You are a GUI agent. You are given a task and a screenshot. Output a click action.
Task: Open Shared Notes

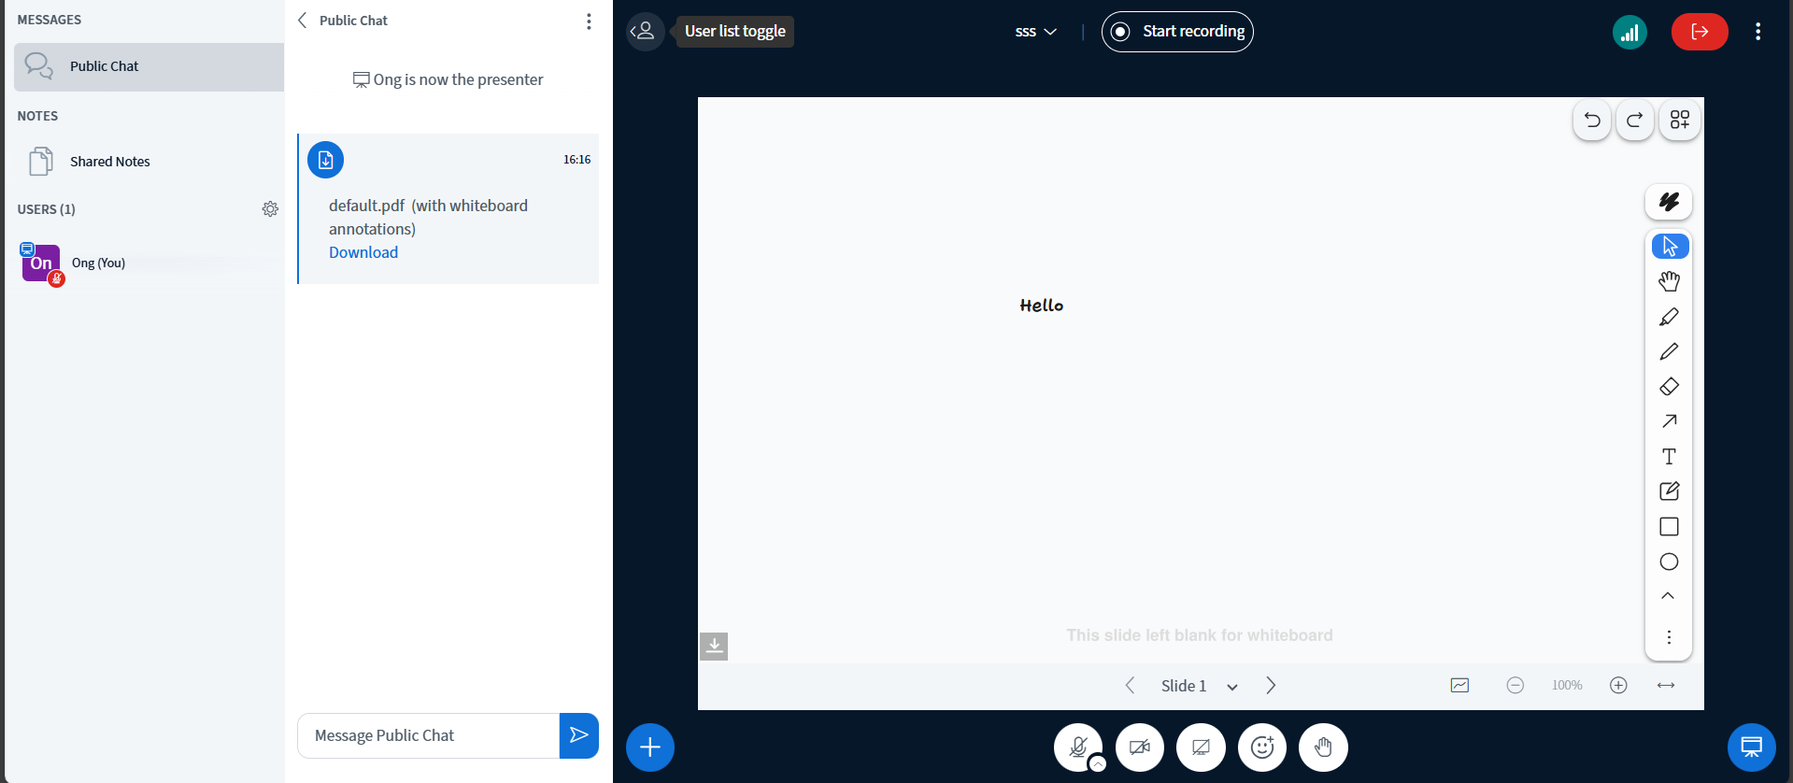[x=109, y=162]
